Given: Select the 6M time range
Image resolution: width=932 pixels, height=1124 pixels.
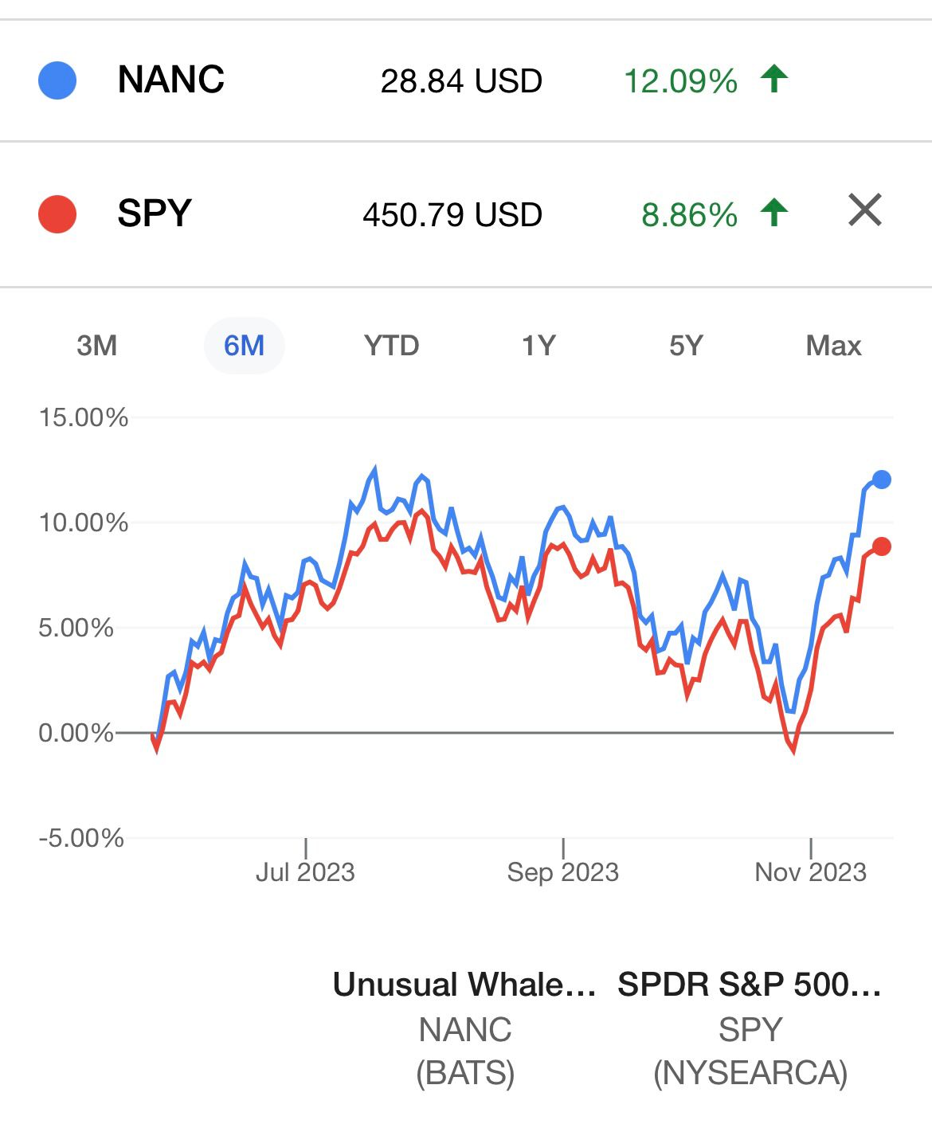Looking at the screenshot, I should pos(244,346).
